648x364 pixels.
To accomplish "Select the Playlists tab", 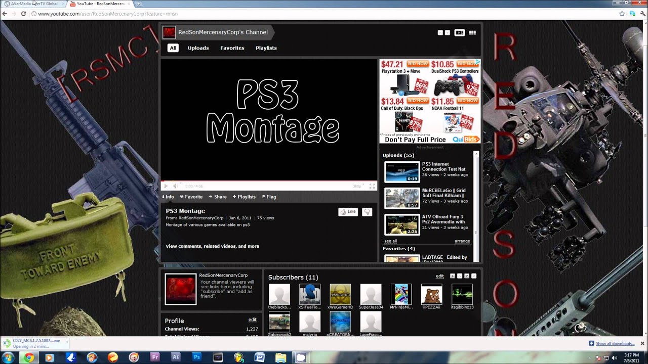I will pos(266,48).
